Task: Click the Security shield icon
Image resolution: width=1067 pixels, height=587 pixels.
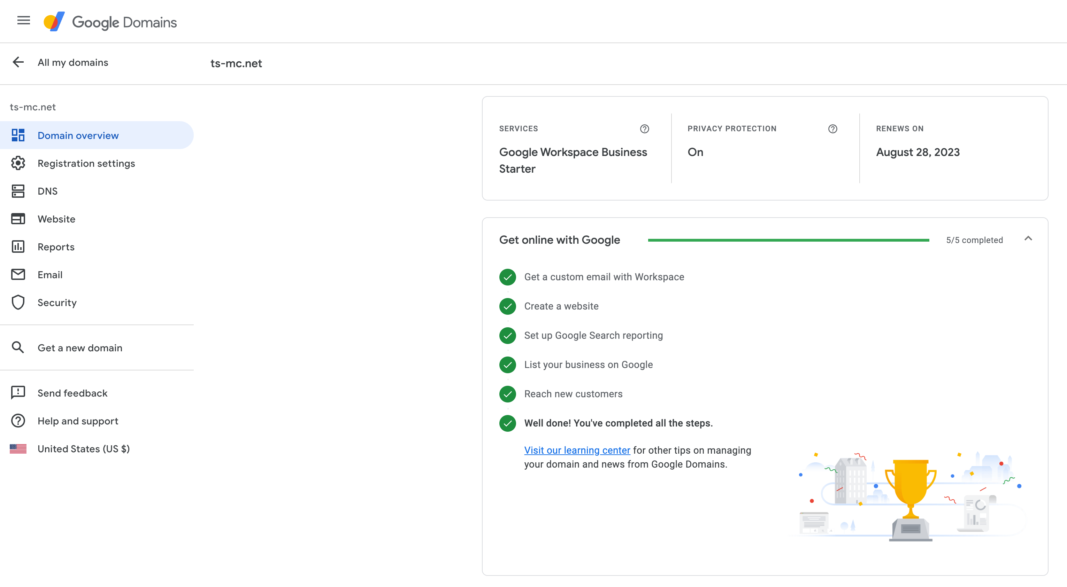Action: [18, 303]
